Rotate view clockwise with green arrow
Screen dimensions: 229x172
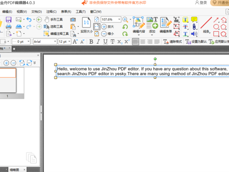[125, 34]
